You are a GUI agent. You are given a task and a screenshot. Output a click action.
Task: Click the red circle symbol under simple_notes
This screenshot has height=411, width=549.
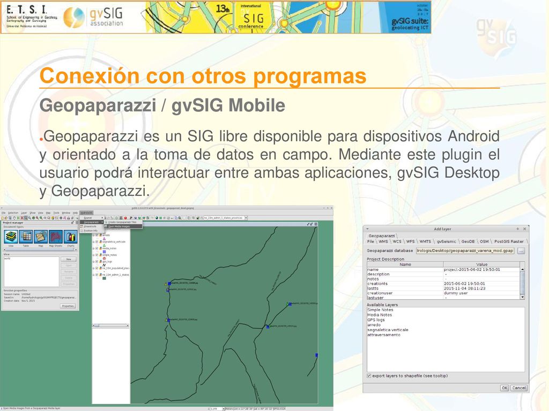click(x=104, y=258)
